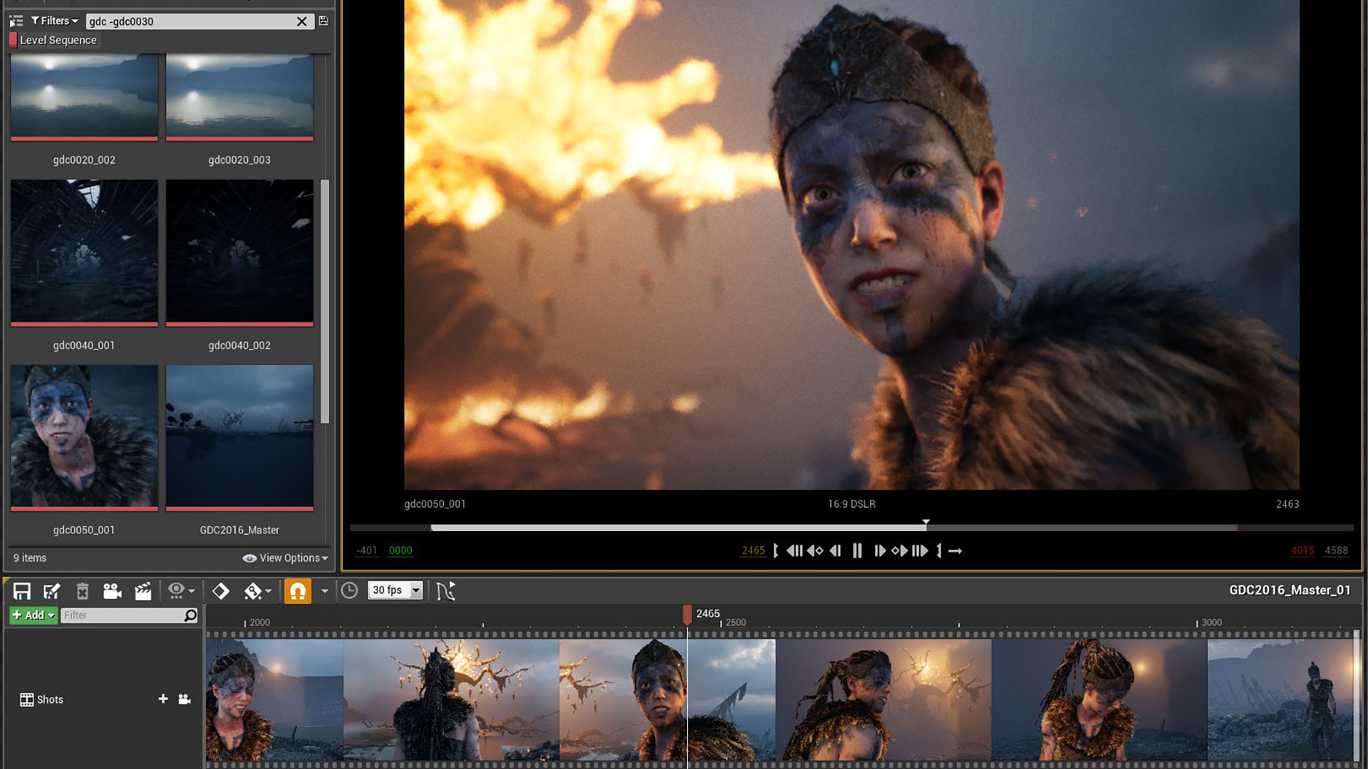Open the View Options dropdown
1368x769 pixels.
point(285,558)
